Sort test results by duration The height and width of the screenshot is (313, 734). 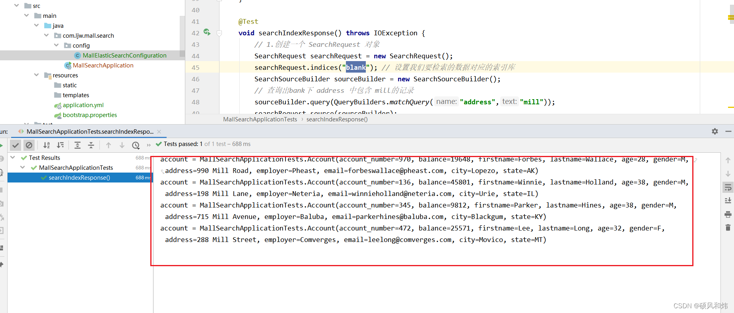[60, 145]
